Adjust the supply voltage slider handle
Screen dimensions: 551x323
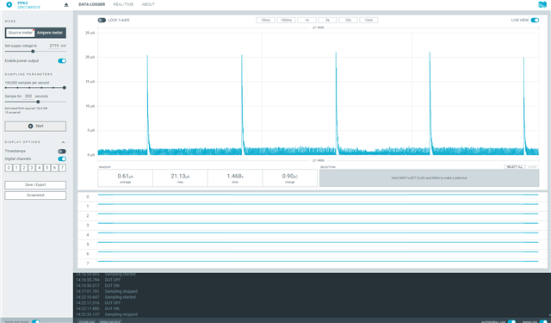tap(33, 52)
